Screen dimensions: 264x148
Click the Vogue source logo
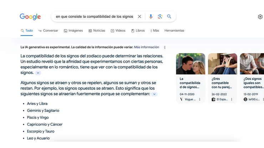pos(182,100)
